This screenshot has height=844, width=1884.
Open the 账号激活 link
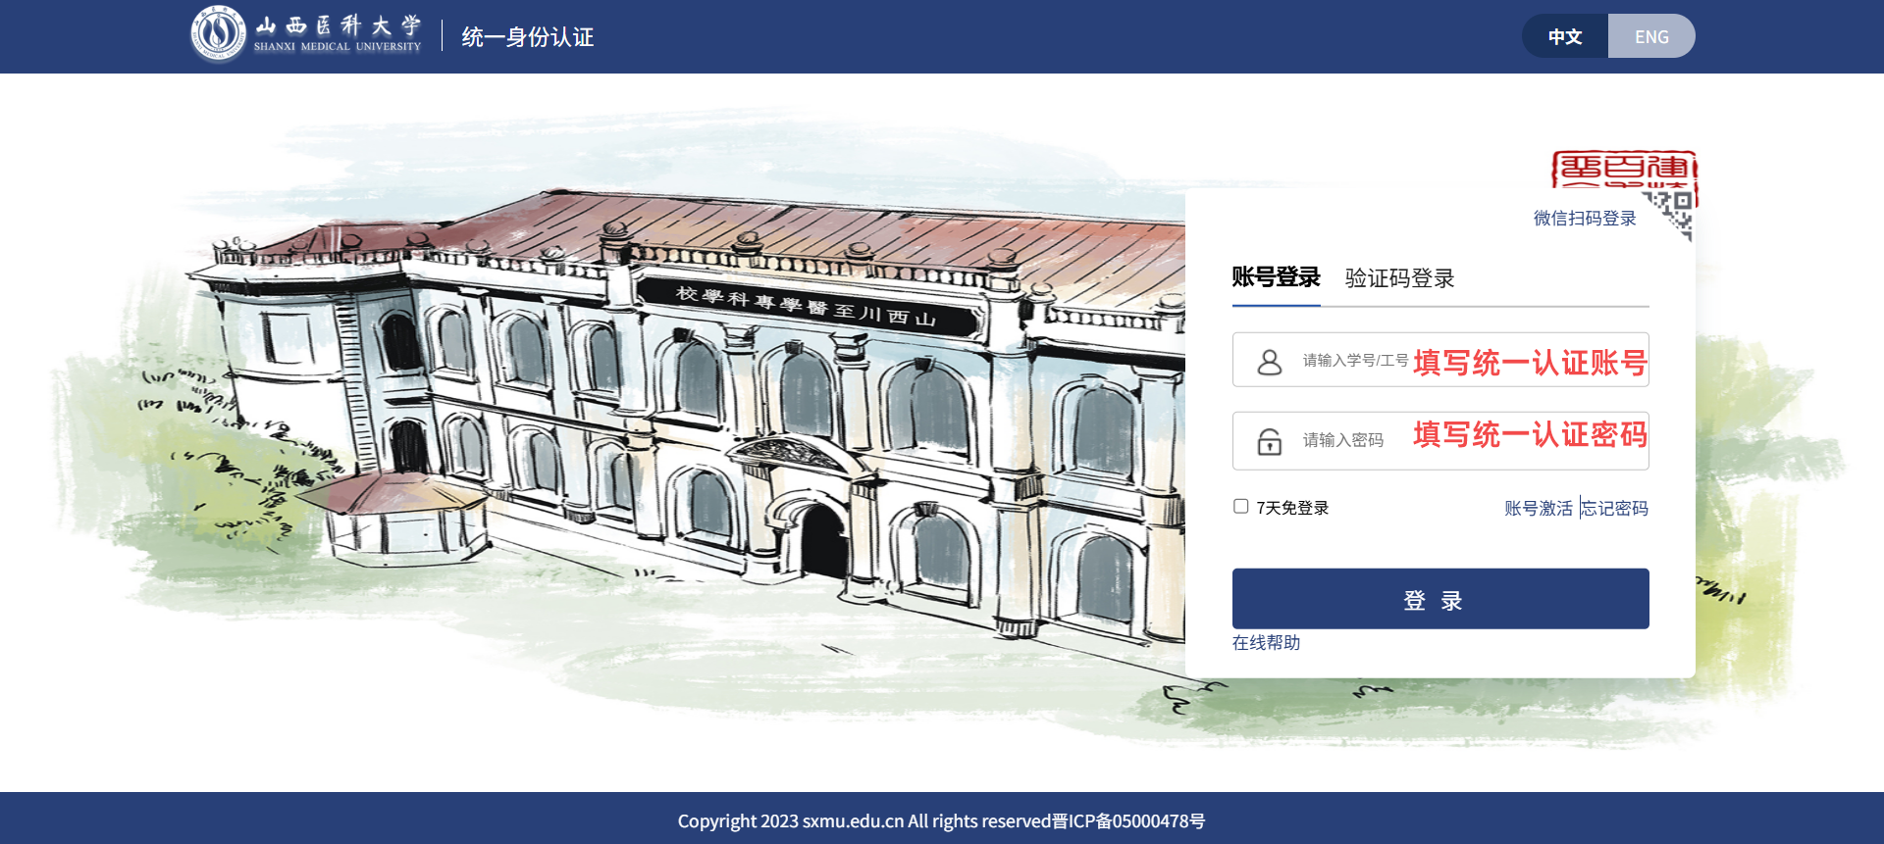(1539, 508)
